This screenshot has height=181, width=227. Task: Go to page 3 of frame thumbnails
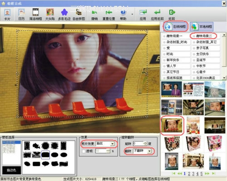coord(193,174)
